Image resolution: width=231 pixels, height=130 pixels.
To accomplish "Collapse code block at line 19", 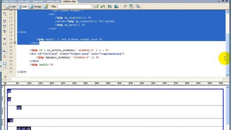I will click(15, 43).
